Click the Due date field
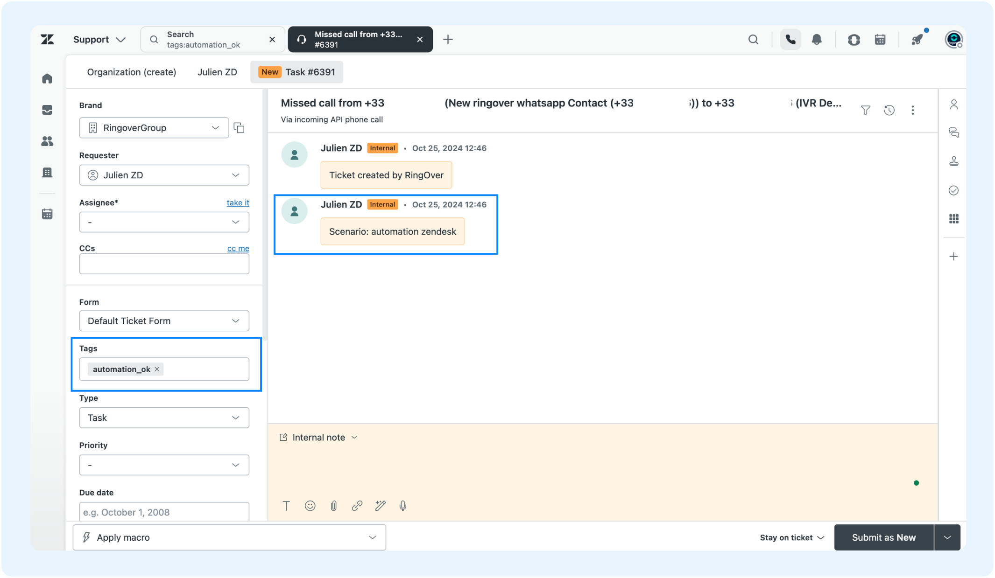This screenshot has height=578, width=995. 164,512
